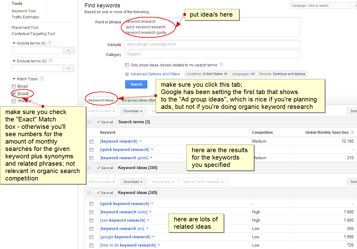
Task: Open help icon beside Exclude terms
Action: tap(51, 61)
